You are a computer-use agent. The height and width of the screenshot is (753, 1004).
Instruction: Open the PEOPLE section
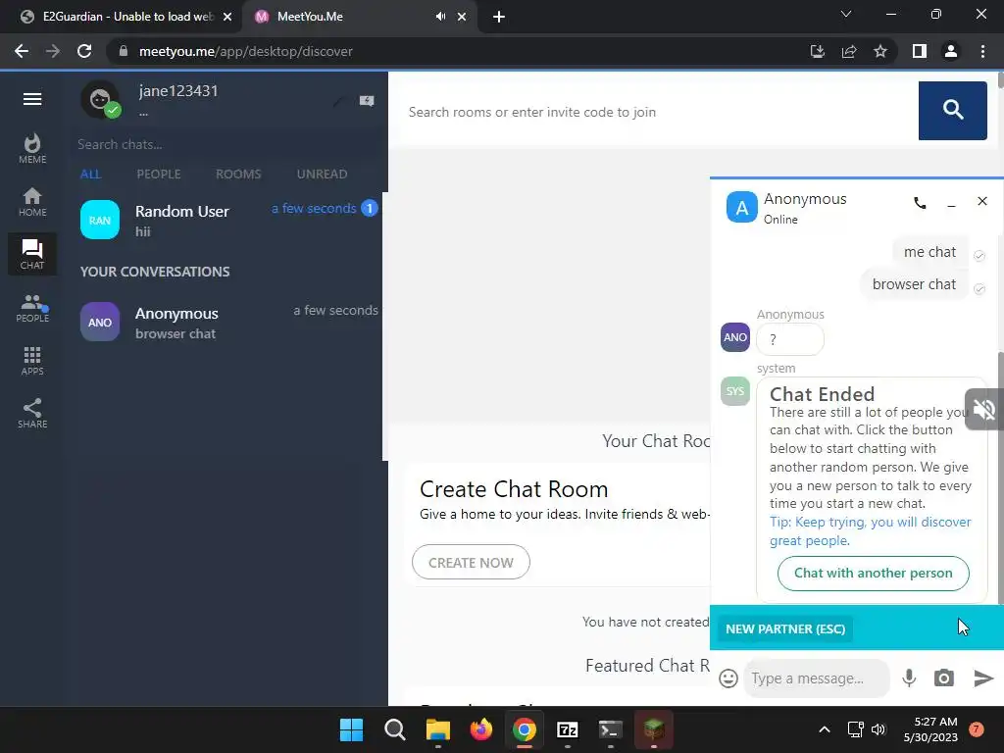(x=32, y=307)
